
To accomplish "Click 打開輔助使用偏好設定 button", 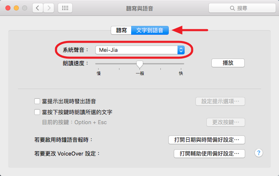I will [x=209, y=153].
